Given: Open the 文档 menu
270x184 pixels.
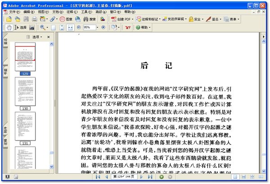Looking at the screenshot, I should [58, 12].
